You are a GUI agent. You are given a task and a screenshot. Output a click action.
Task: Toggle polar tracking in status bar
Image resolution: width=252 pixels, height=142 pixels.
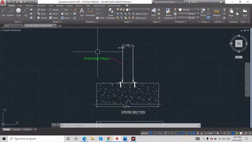point(165,133)
